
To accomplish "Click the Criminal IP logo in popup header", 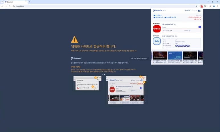I will point(157,11).
